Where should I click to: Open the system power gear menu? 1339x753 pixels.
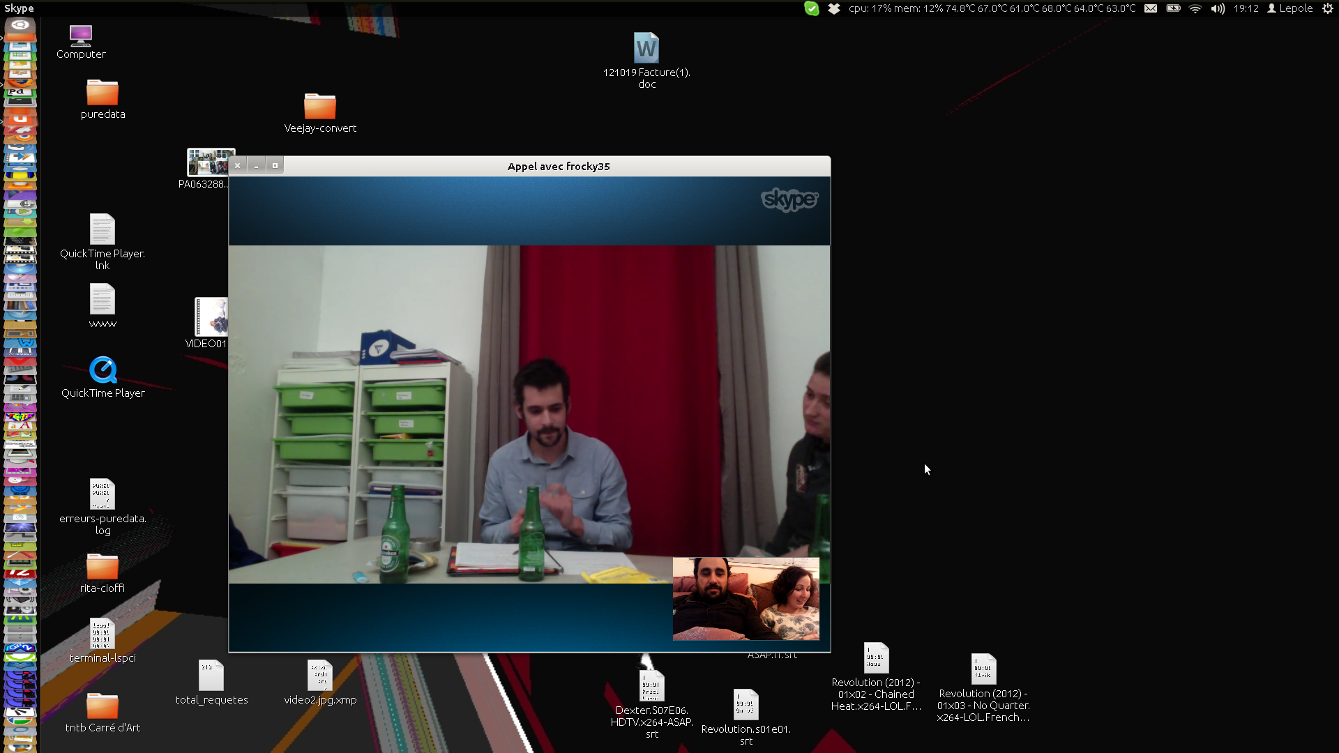coord(1328,8)
